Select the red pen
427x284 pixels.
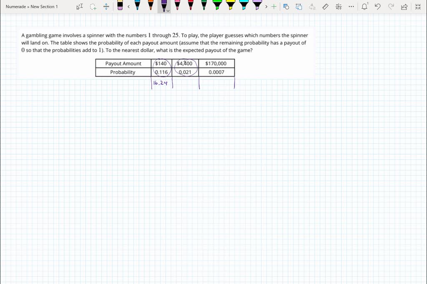coord(191,5)
